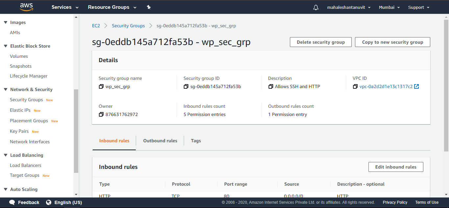449x208 pixels.
Task: Copy the Allows SSH and HTTP description
Action: 270,86
